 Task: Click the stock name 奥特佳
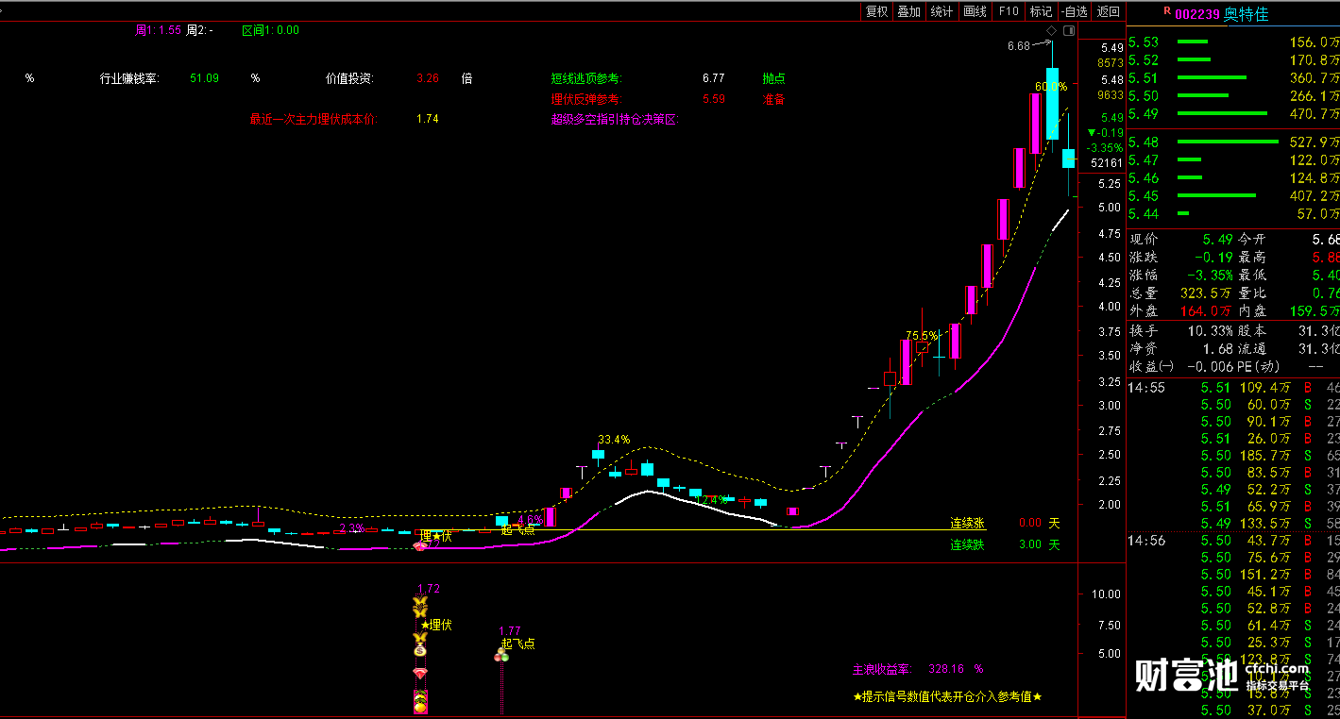pos(1247,14)
